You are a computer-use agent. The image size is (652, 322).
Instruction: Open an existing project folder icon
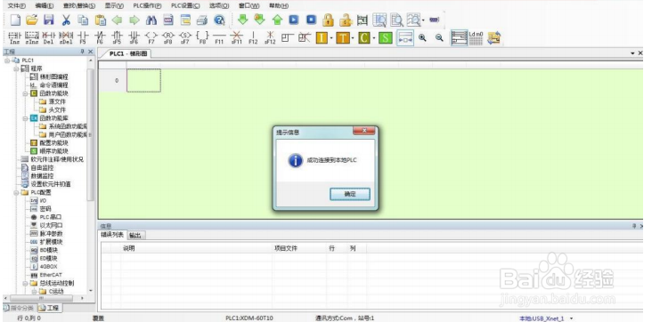pyautogui.click(x=32, y=20)
